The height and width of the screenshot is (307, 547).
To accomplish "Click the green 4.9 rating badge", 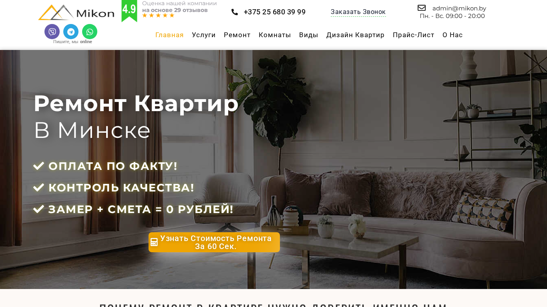I will [x=129, y=10].
